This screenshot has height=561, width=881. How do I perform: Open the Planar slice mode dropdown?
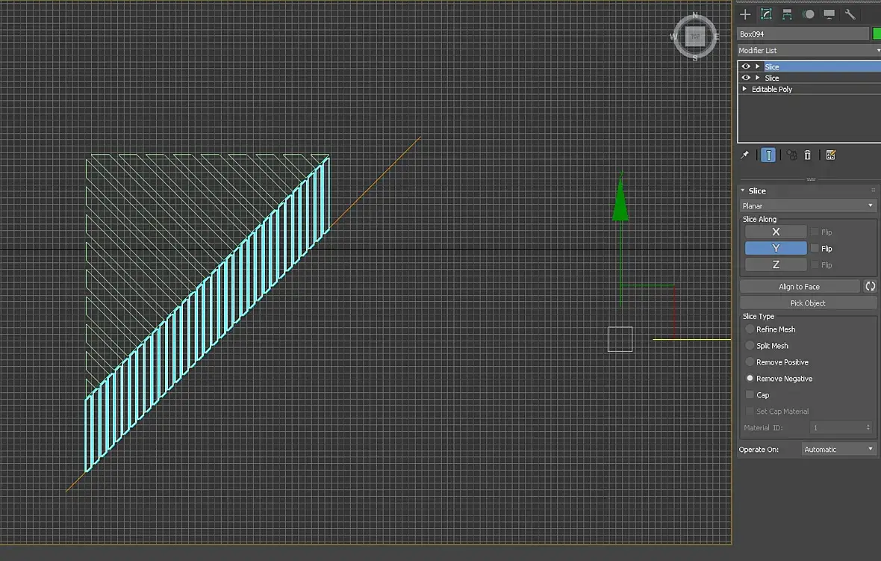[807, 205]
